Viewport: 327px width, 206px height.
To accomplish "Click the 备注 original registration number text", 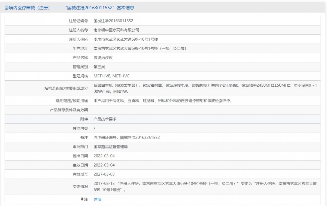I will [126, 138].
